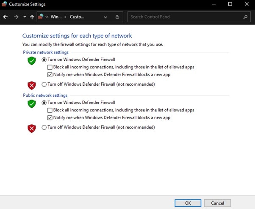Enable Block all incoming connections under Private network
The height and width of the screenshot is (209, 255).
50,67
